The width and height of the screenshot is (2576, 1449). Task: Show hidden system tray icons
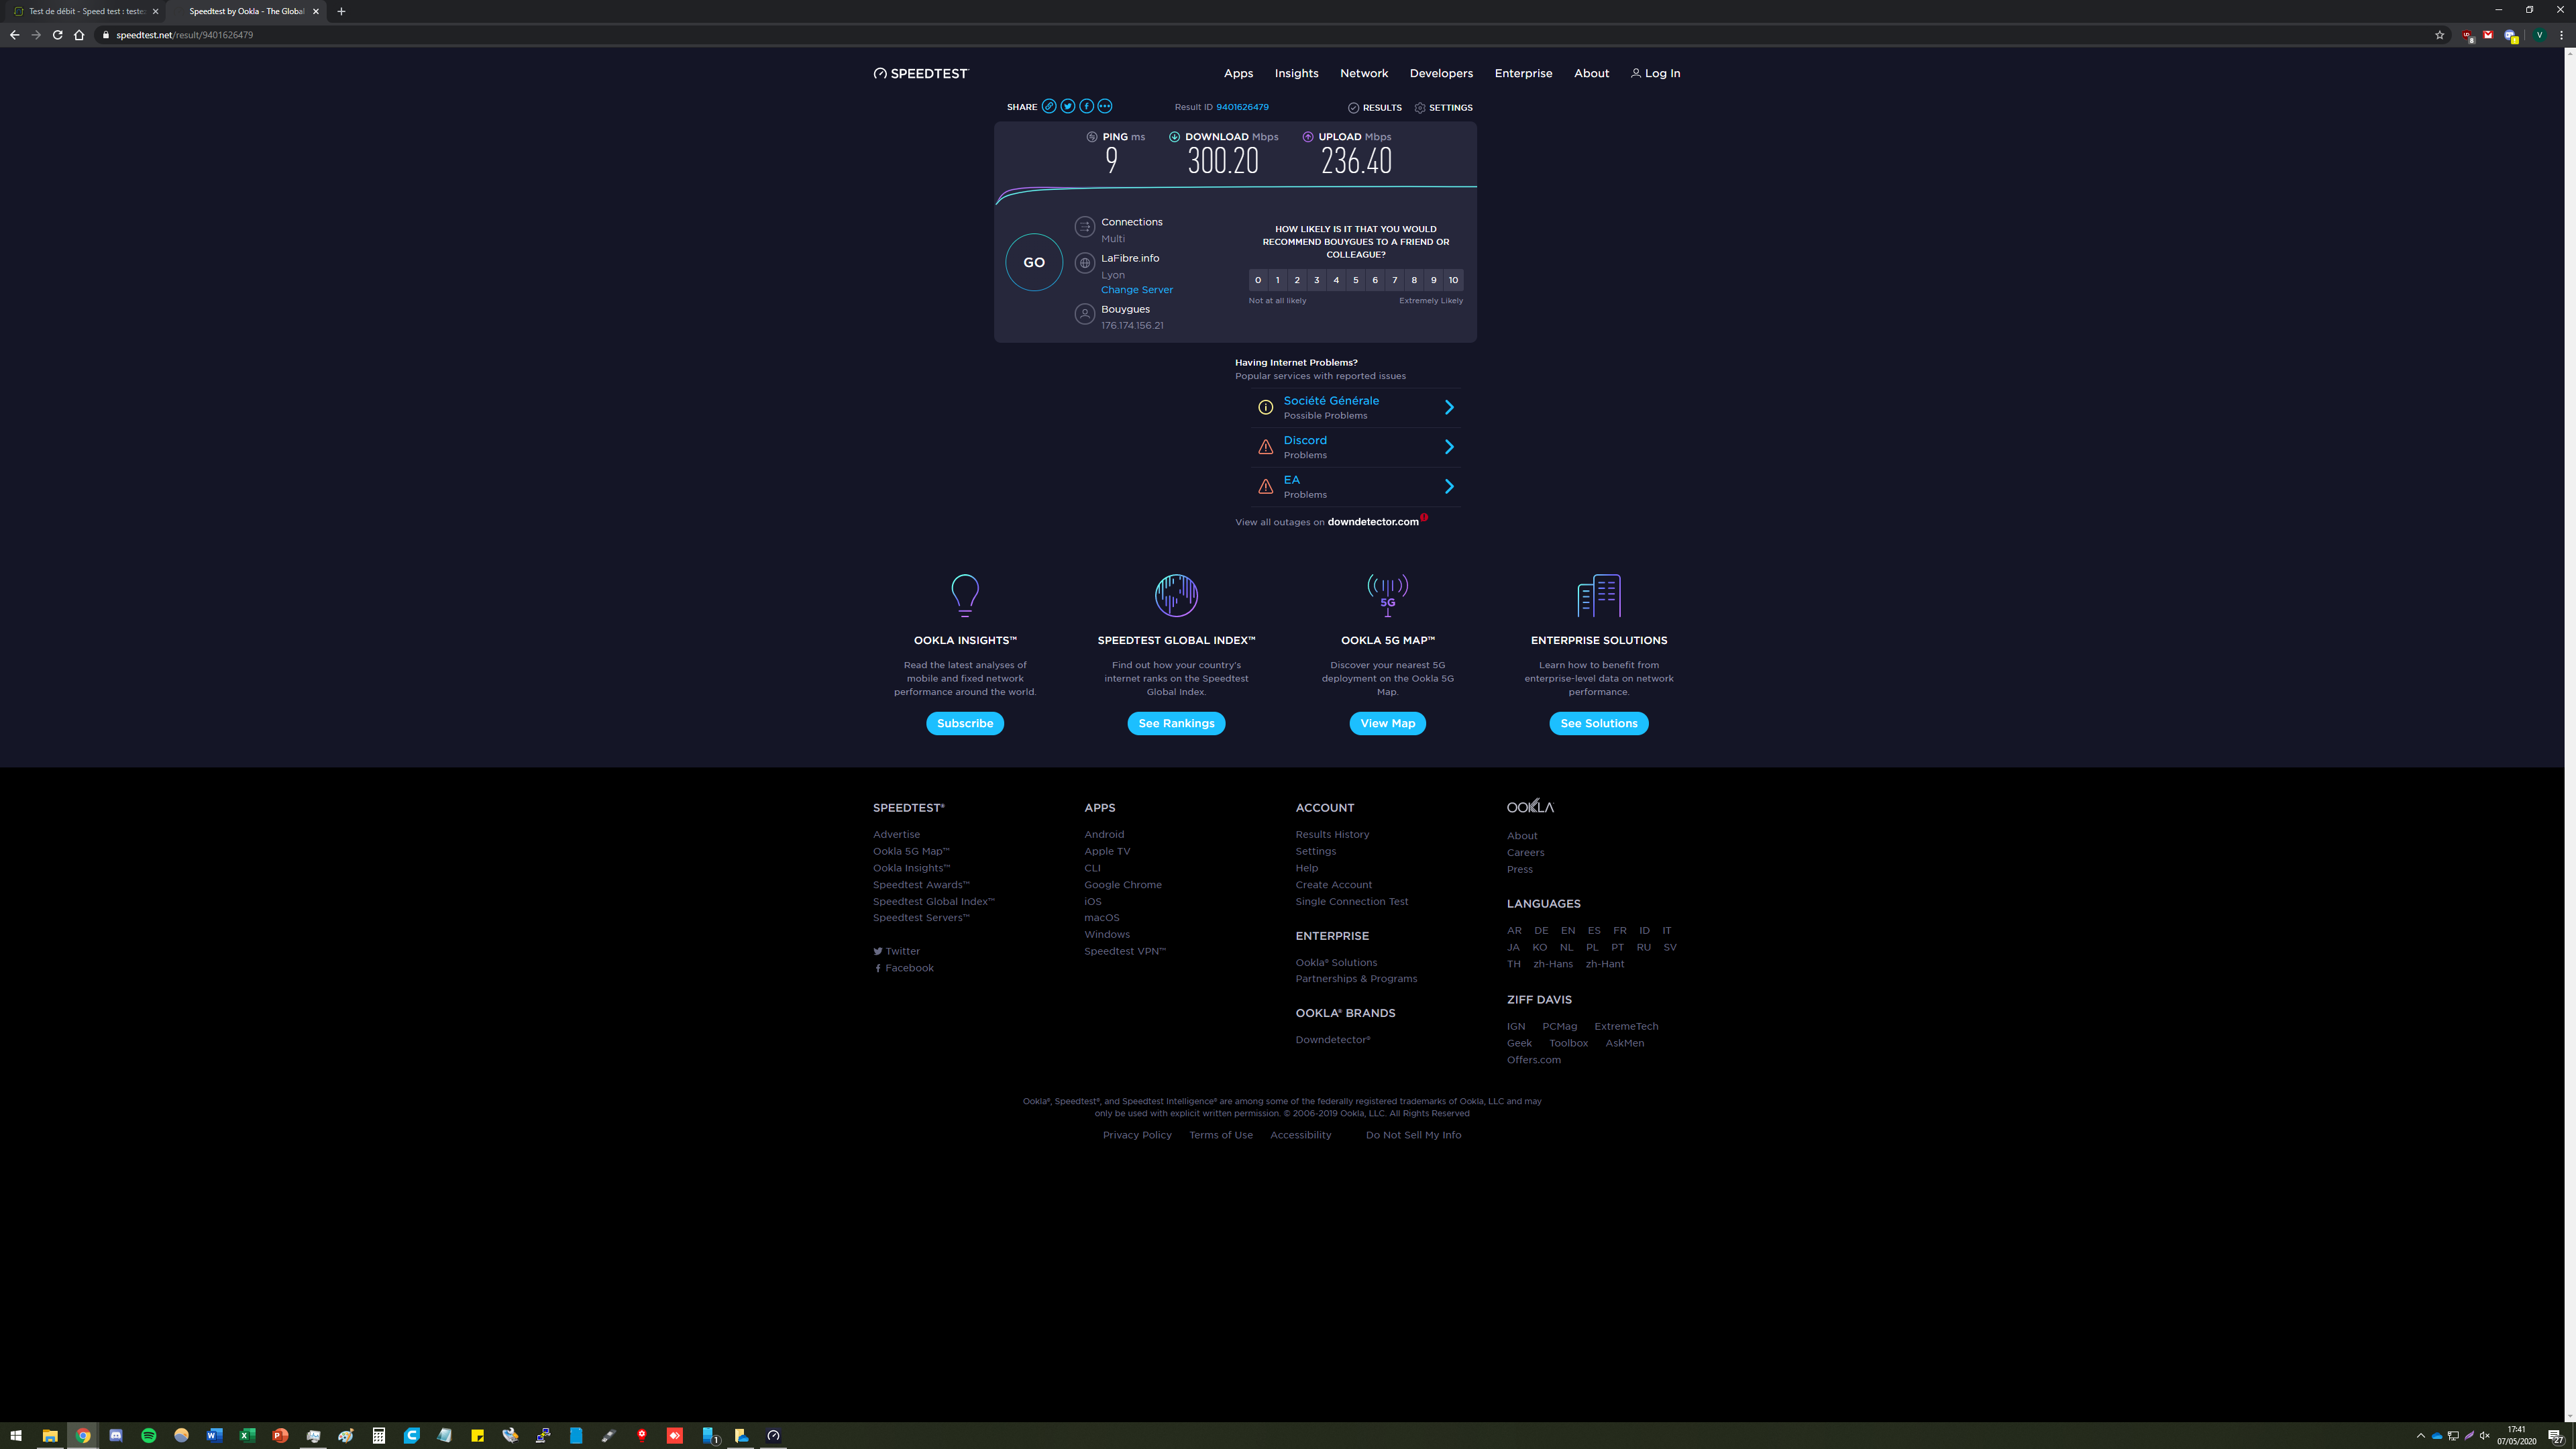tap(2421, 1436)
